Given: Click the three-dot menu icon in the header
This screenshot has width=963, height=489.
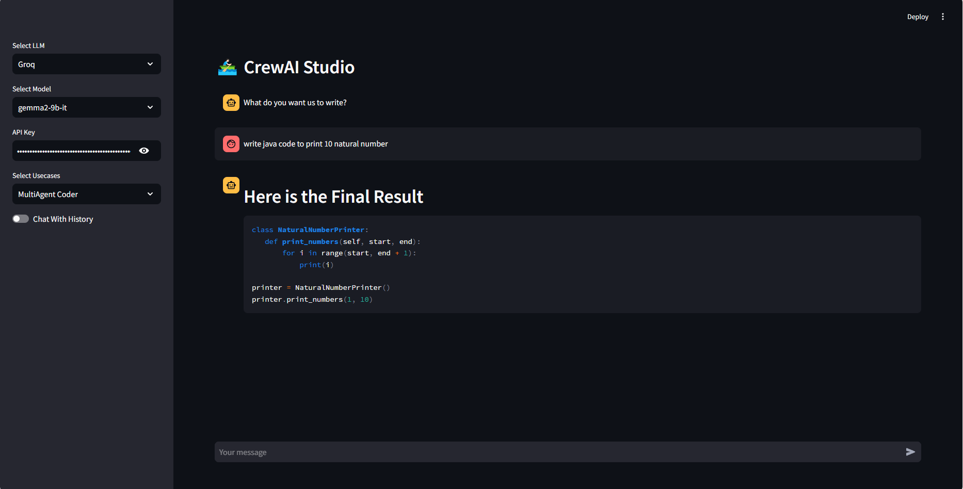Looking at the screenshot, I should tap(943, 16).
